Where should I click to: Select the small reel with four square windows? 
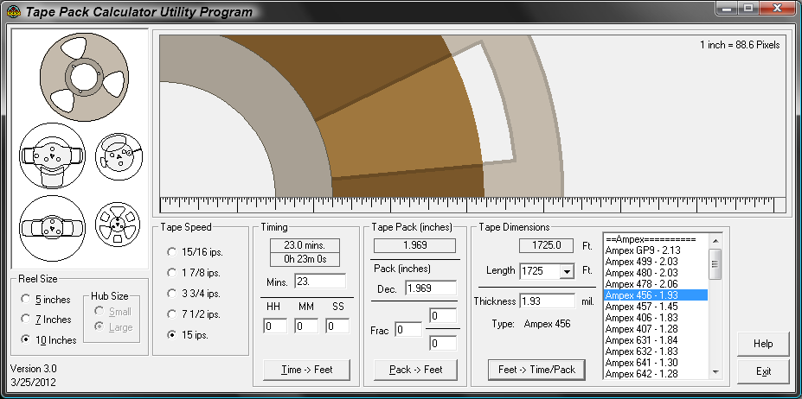click(x=118, y=225)
